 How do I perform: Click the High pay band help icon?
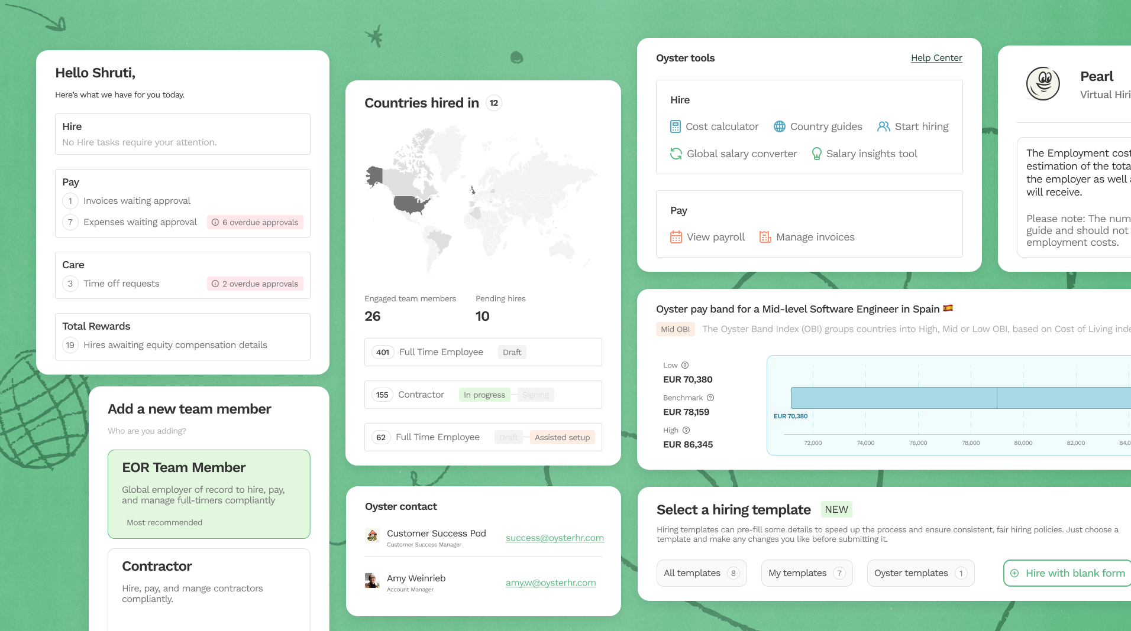(x=686, y=430)
